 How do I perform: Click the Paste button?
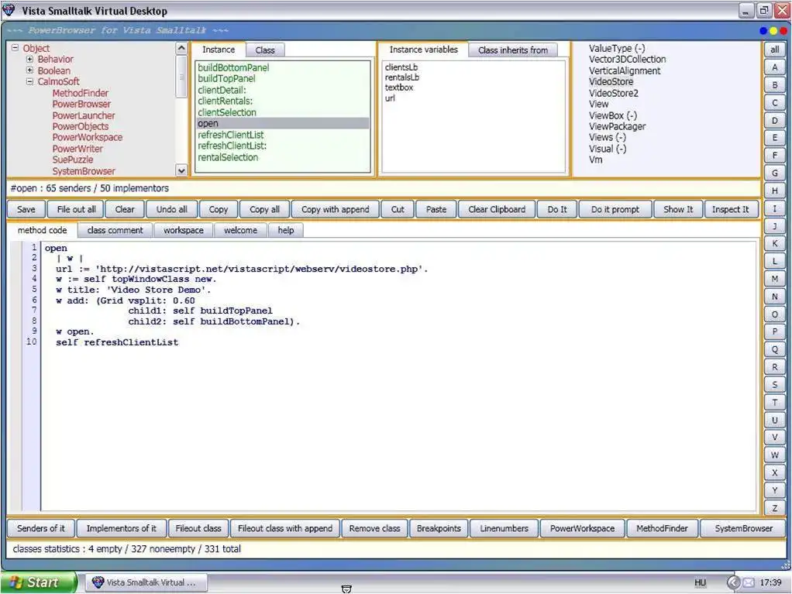pyautogui.click(x=436, y=209)
